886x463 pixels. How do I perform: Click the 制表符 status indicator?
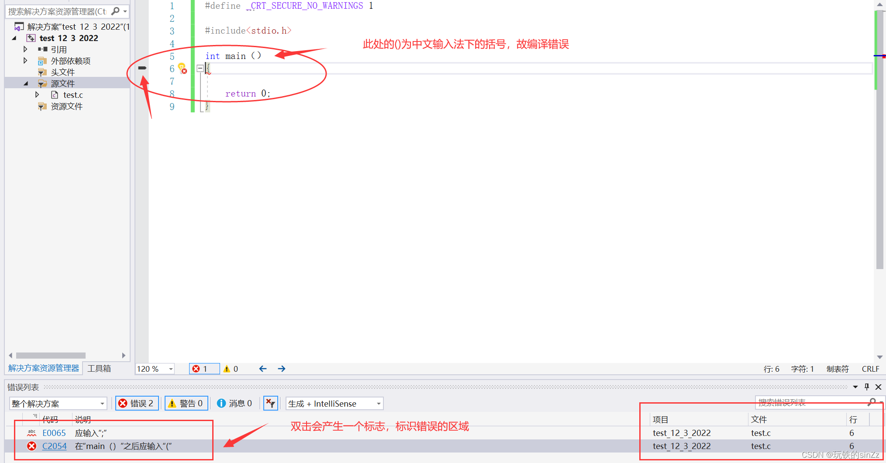tap(838, 369)
